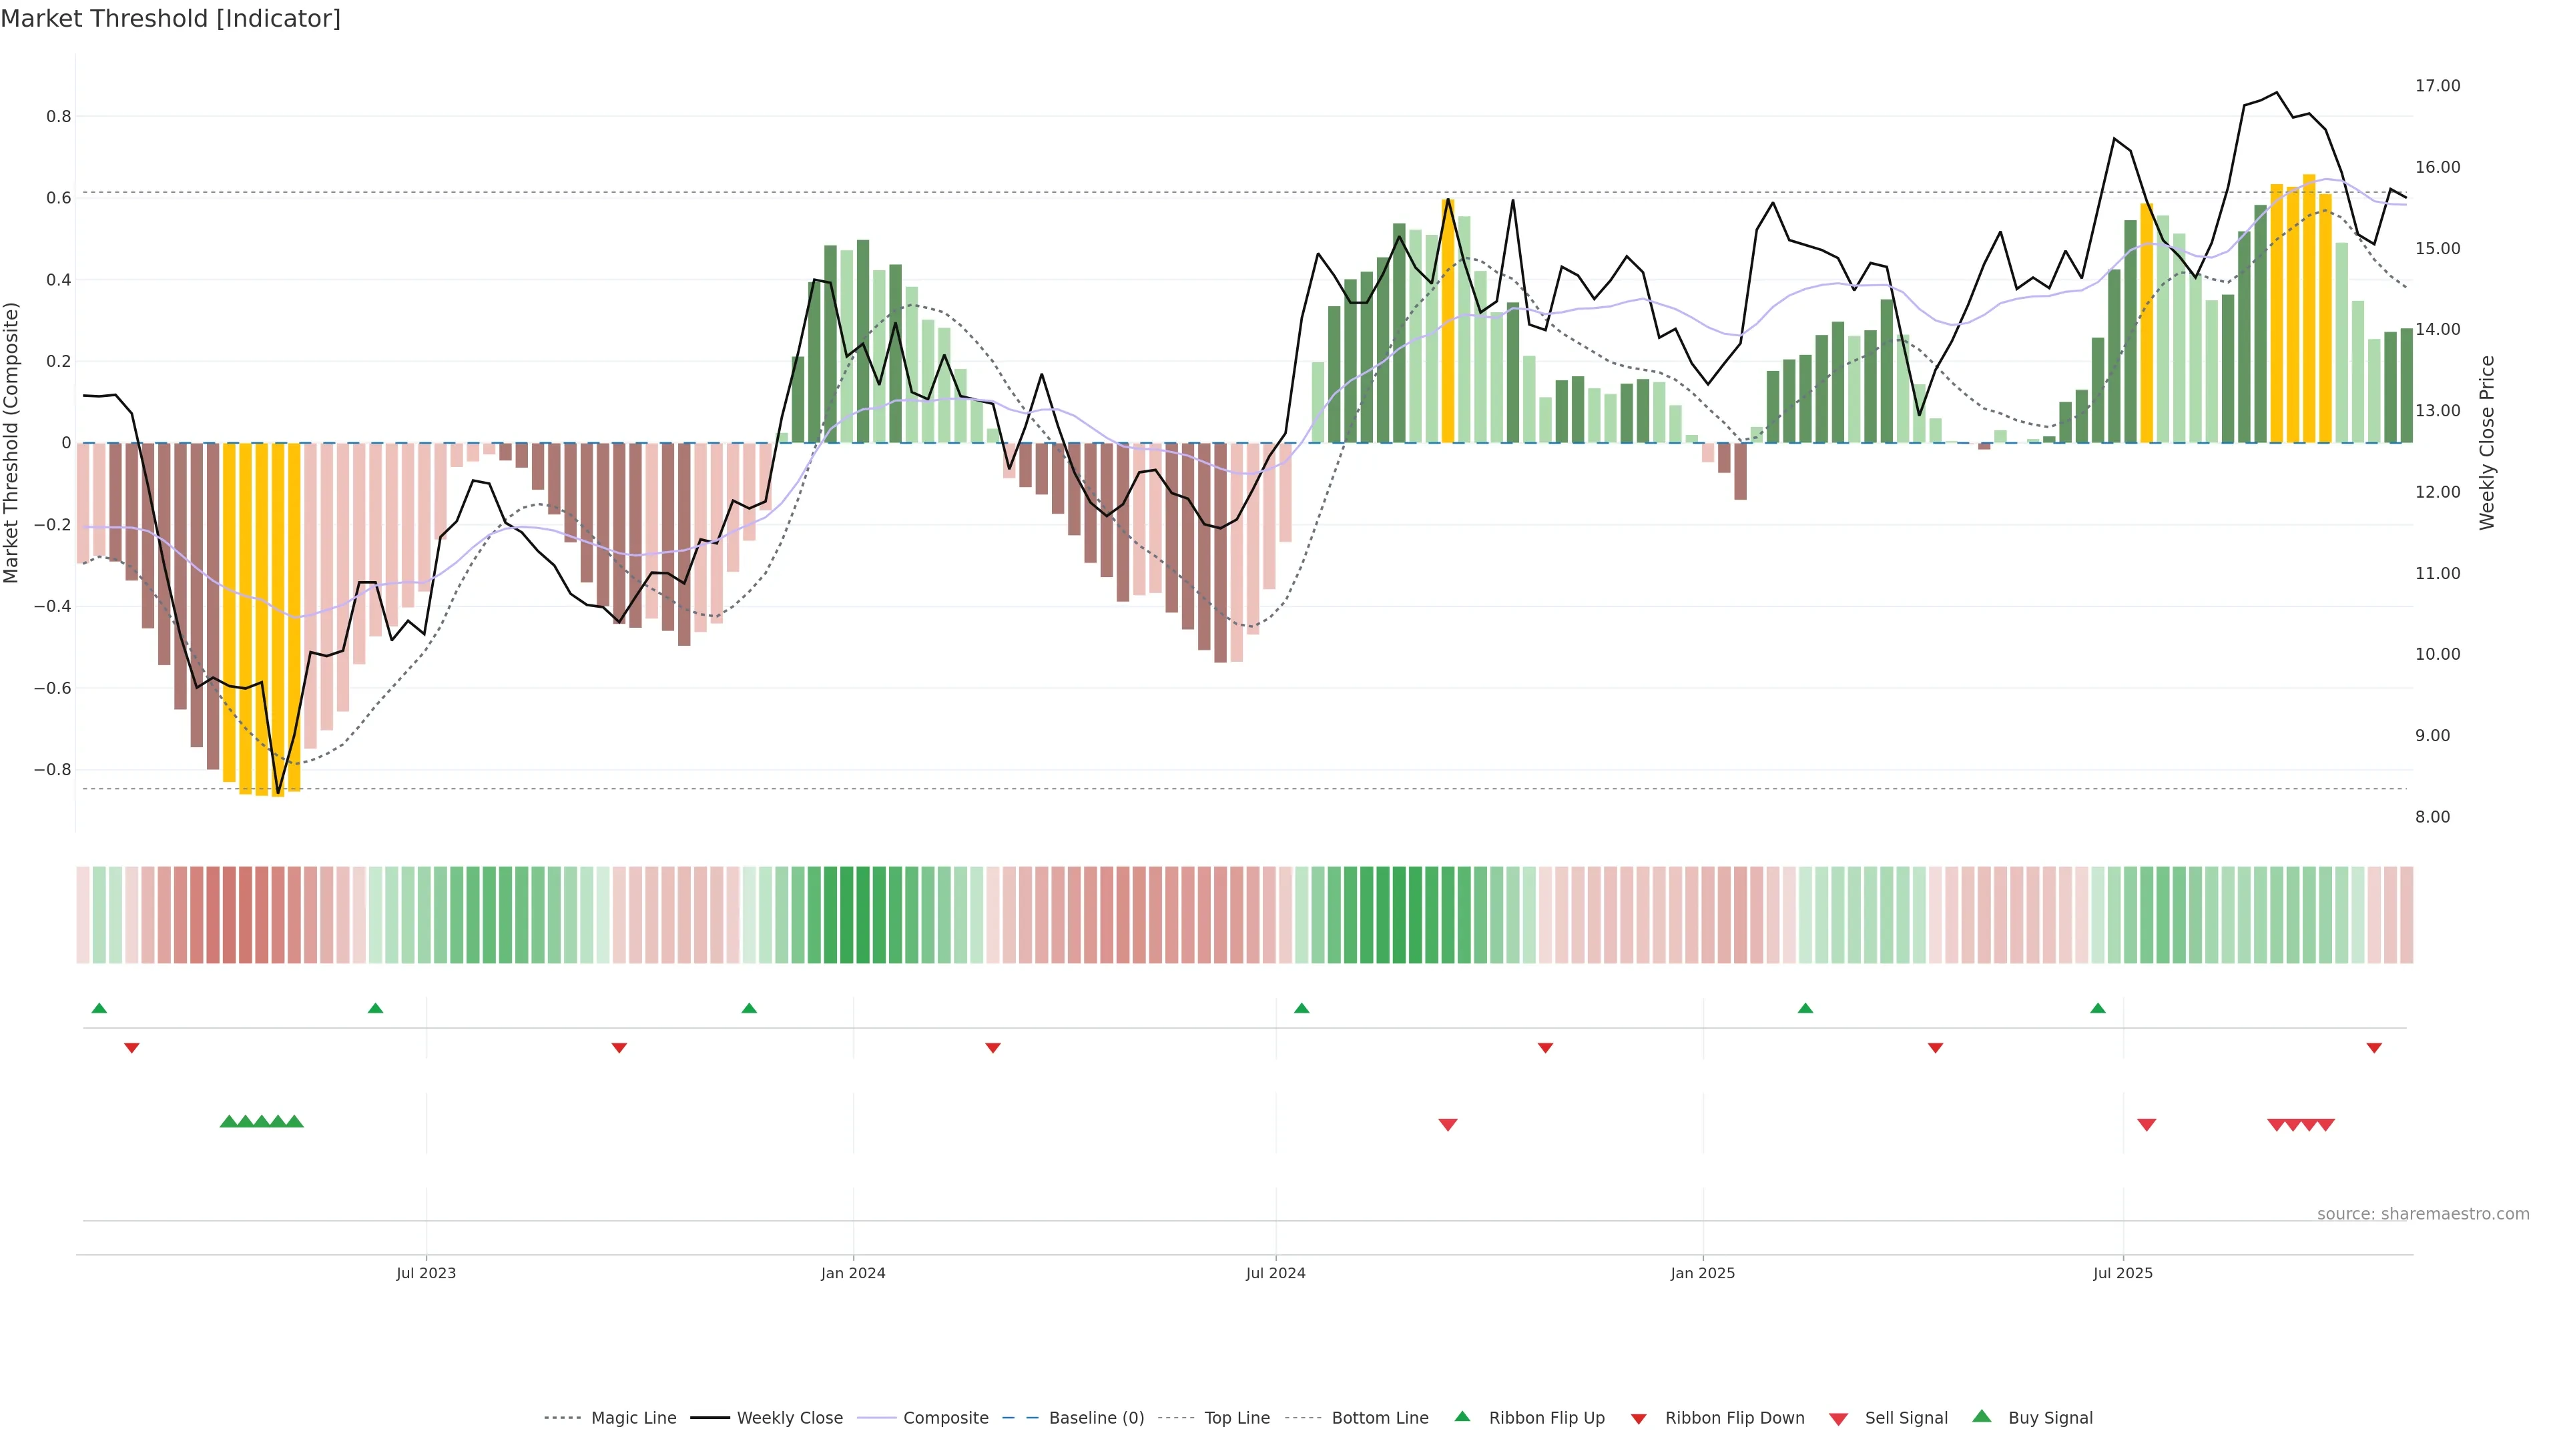Click the ribbon flip down marker after Jan 2024
Image resolution: width=2563 pixels, height=1441 pixels.
click(993, 1048)
